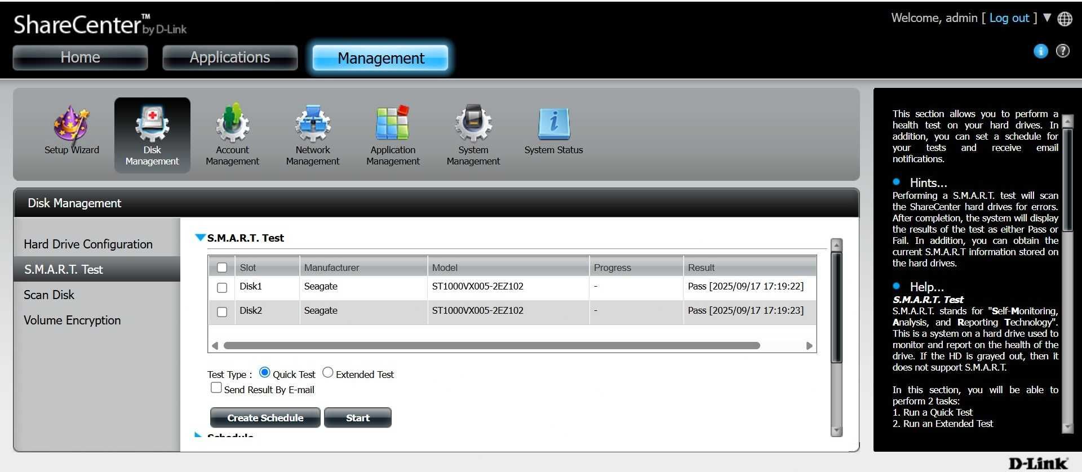Viewport: 1082px width, 472px height.
Task: Open System Status icon
Action: click(x=553, y=131)
